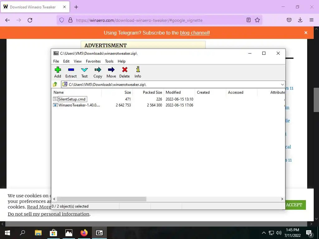Show site security lock info

tap(70, 20)
